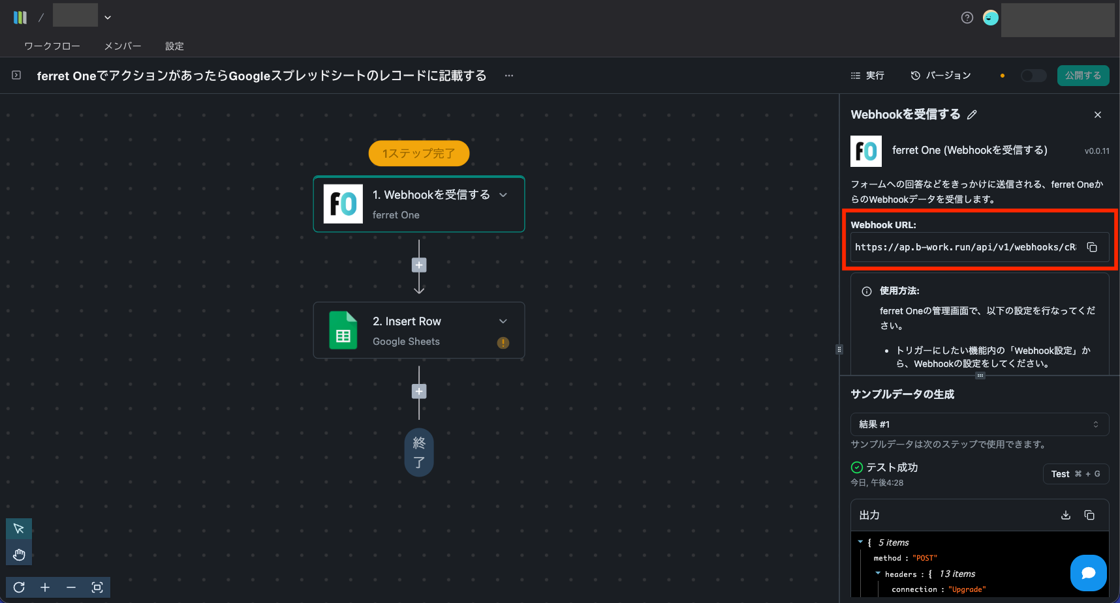
Task: Add a step between Webhook and Insert Row
Action: tap(419, 265)
